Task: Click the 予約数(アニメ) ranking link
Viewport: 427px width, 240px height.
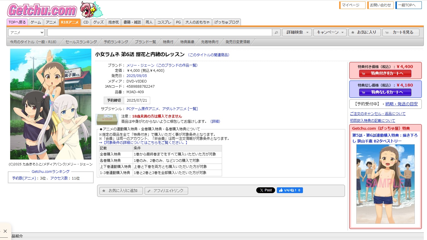Action: click(24, 178)
